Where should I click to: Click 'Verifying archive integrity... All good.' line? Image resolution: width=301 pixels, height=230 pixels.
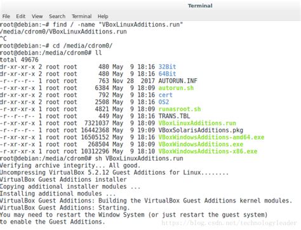70,165
